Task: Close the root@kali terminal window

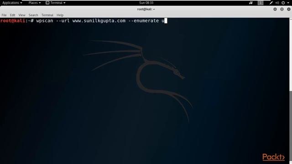Action: tap(289, 9)
